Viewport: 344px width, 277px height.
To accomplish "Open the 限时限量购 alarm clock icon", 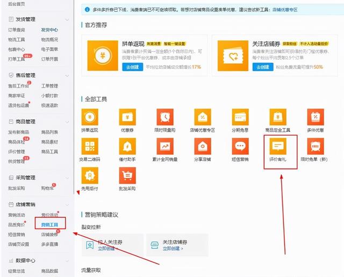I will pyautogui.click(x=165, y=117).
